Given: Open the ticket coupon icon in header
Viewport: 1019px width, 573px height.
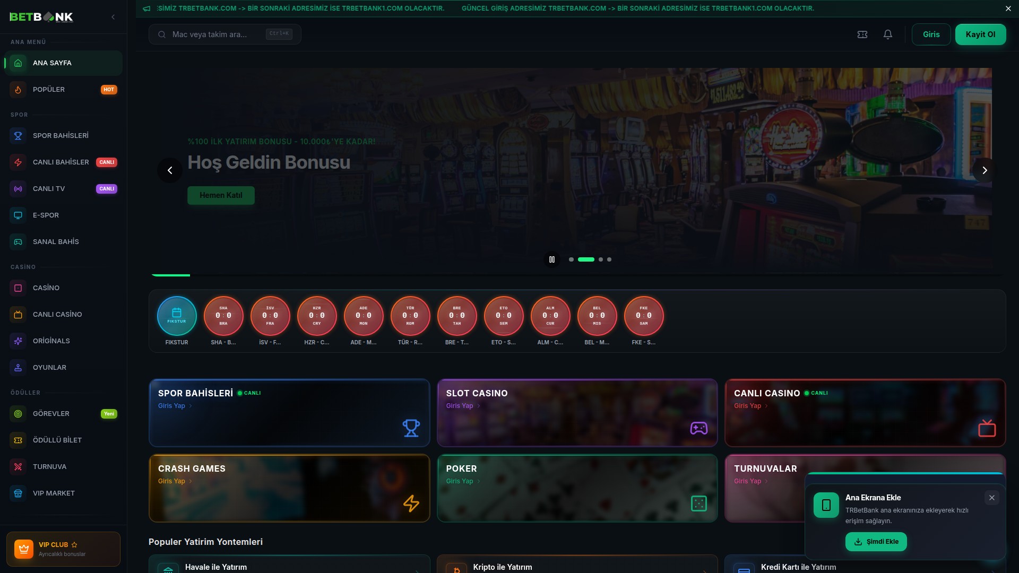Looking at the screenshot, I should point(862,34).
